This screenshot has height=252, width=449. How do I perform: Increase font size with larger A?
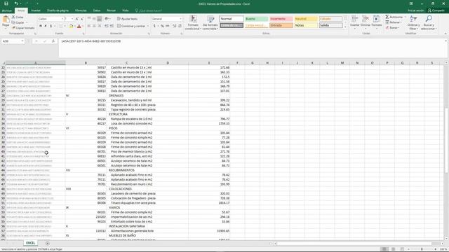[x=76, y=19]
